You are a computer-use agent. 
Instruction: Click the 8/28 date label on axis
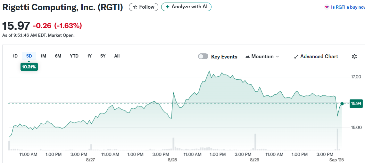[172, 160]
